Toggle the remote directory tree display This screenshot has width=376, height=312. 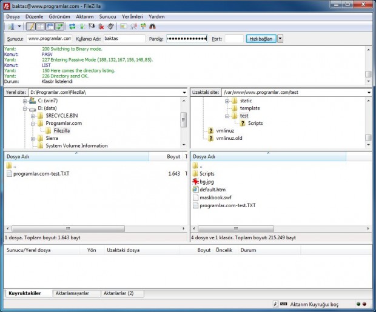(x=50, y=27)
